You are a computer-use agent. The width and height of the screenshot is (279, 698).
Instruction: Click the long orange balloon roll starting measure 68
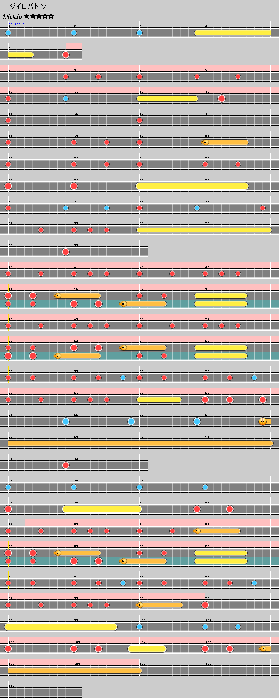(x=140, y=443)
